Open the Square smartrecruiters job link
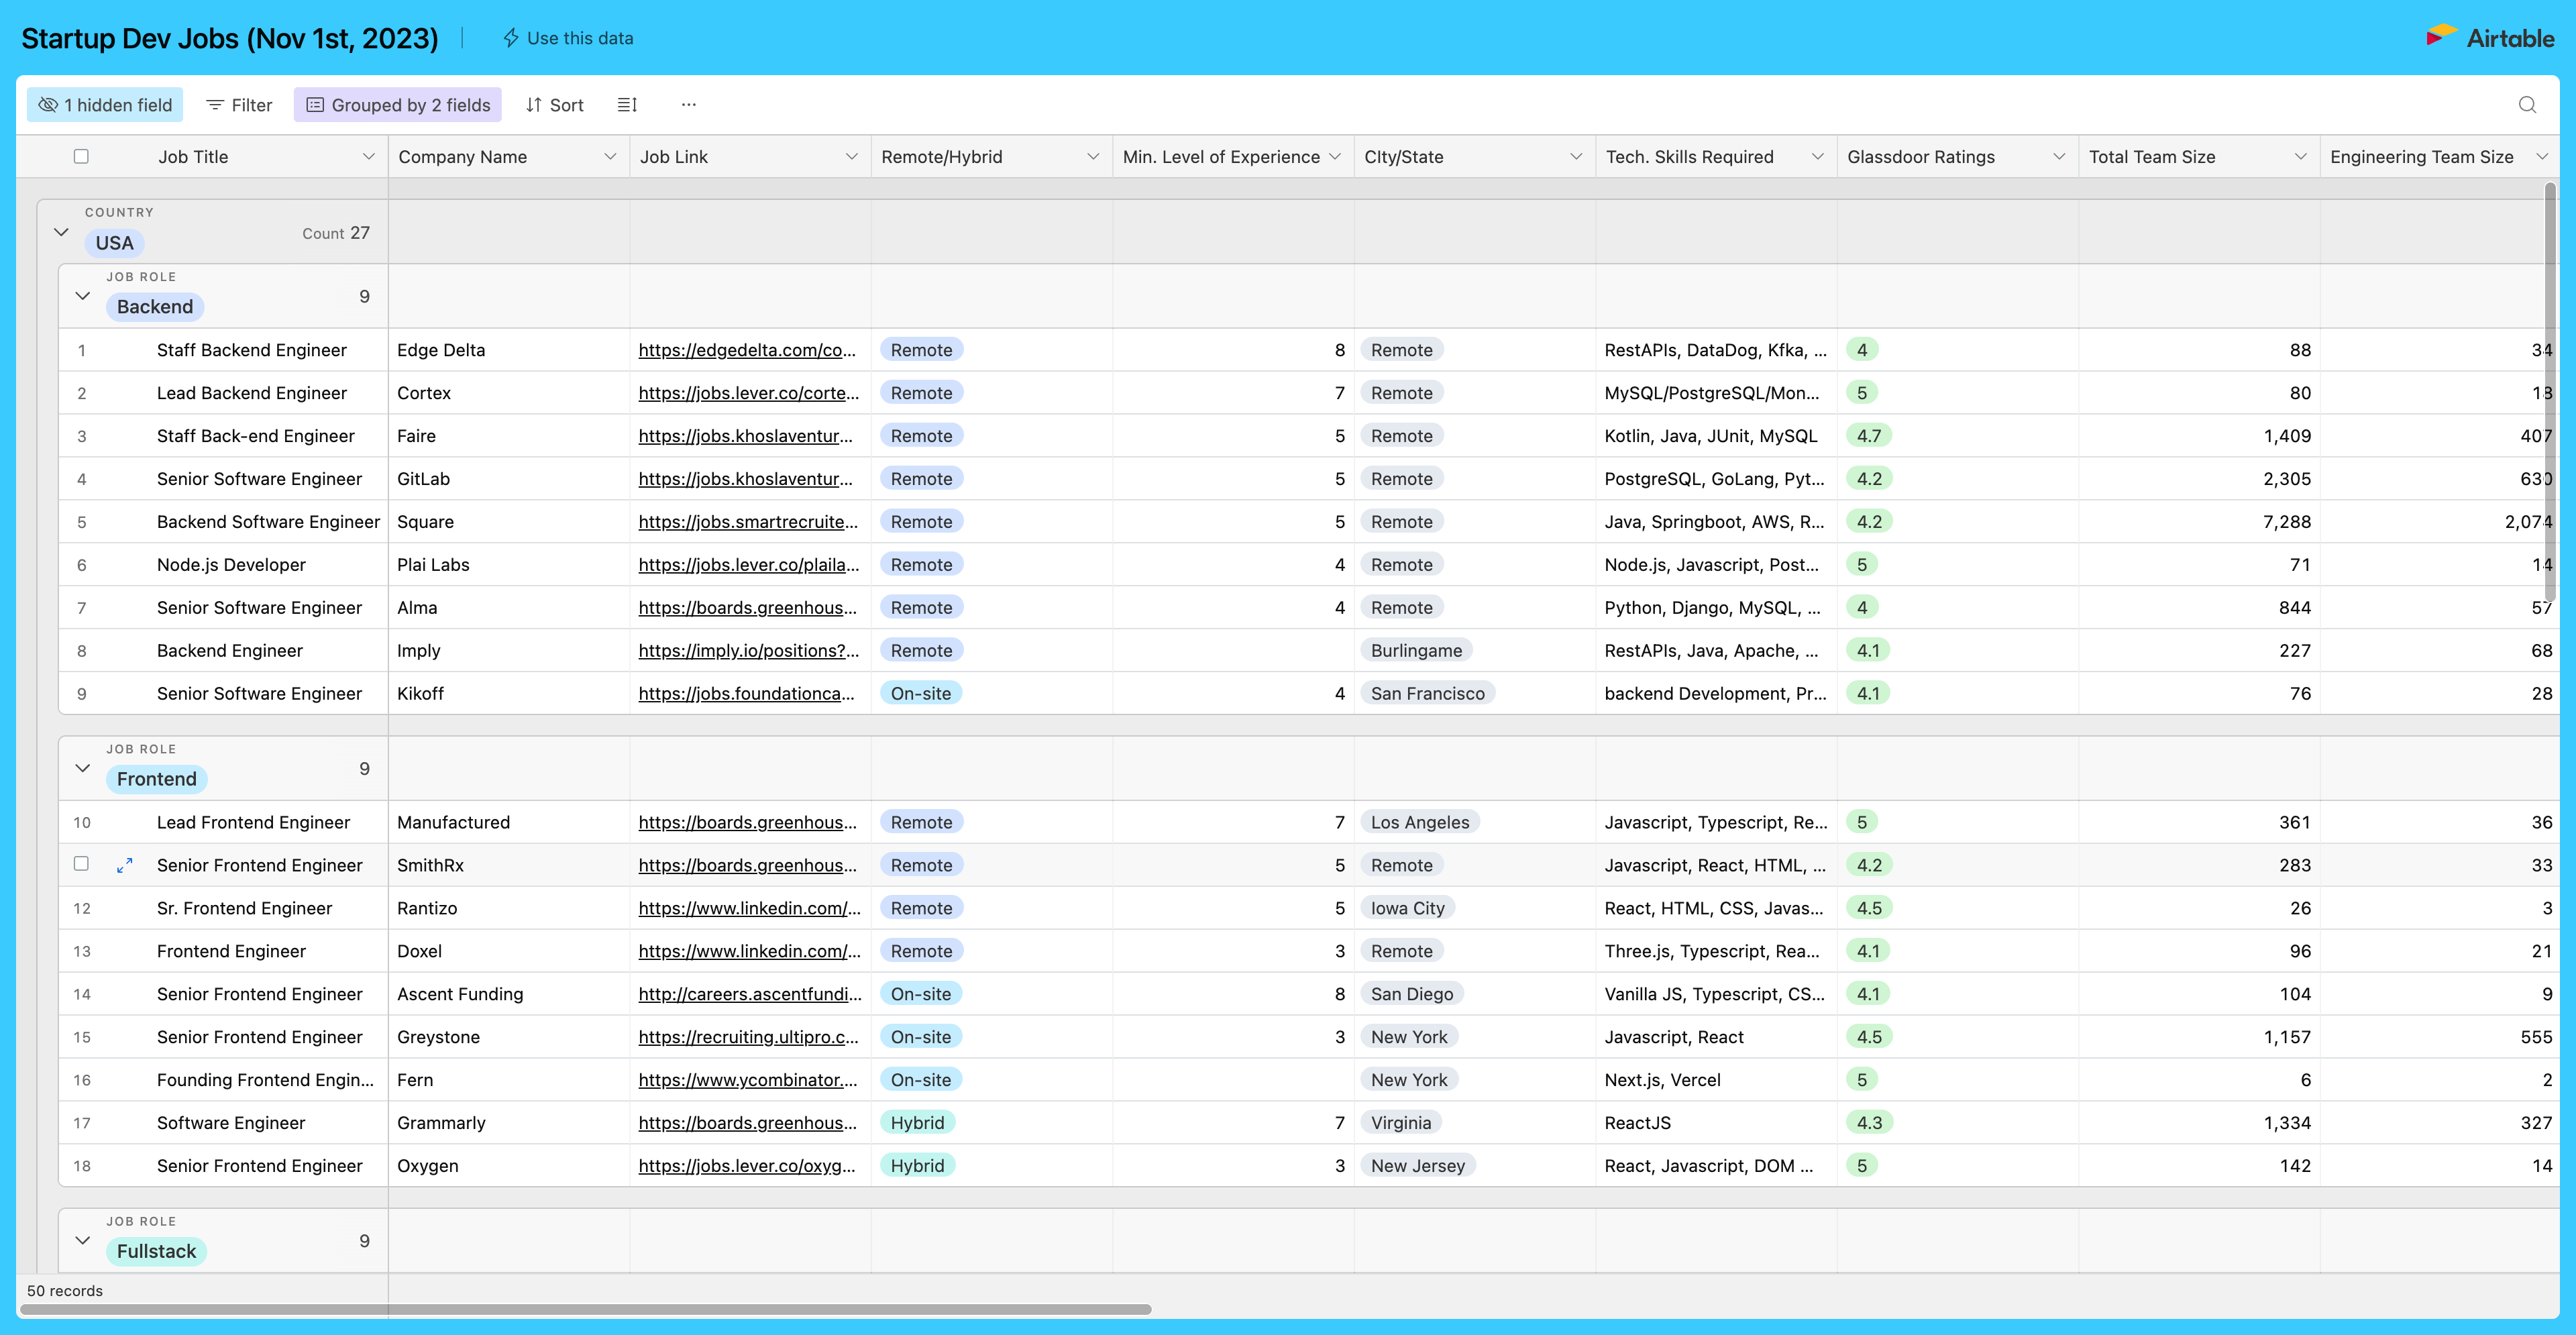The image size is (2576, 1335). (748, 522)
